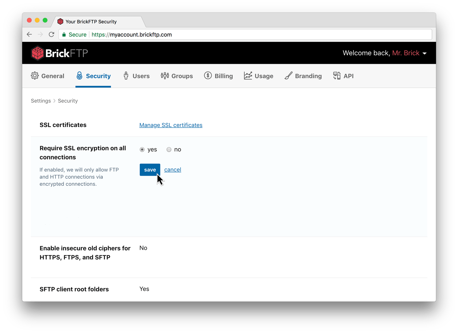Click the Branding paintbrush icon
The image size is (458, 333).
pos(288,76)
